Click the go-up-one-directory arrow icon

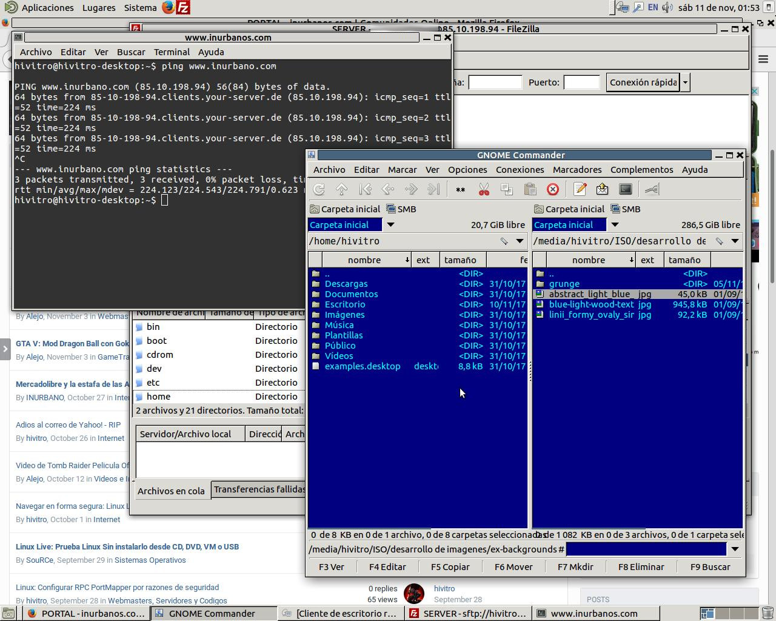click(342, 189)
